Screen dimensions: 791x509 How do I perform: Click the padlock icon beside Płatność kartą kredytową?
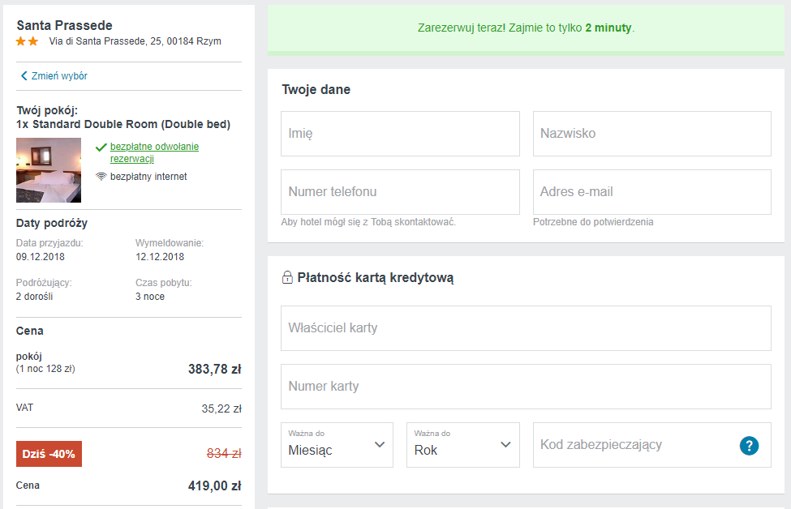(x=287, y=277)
